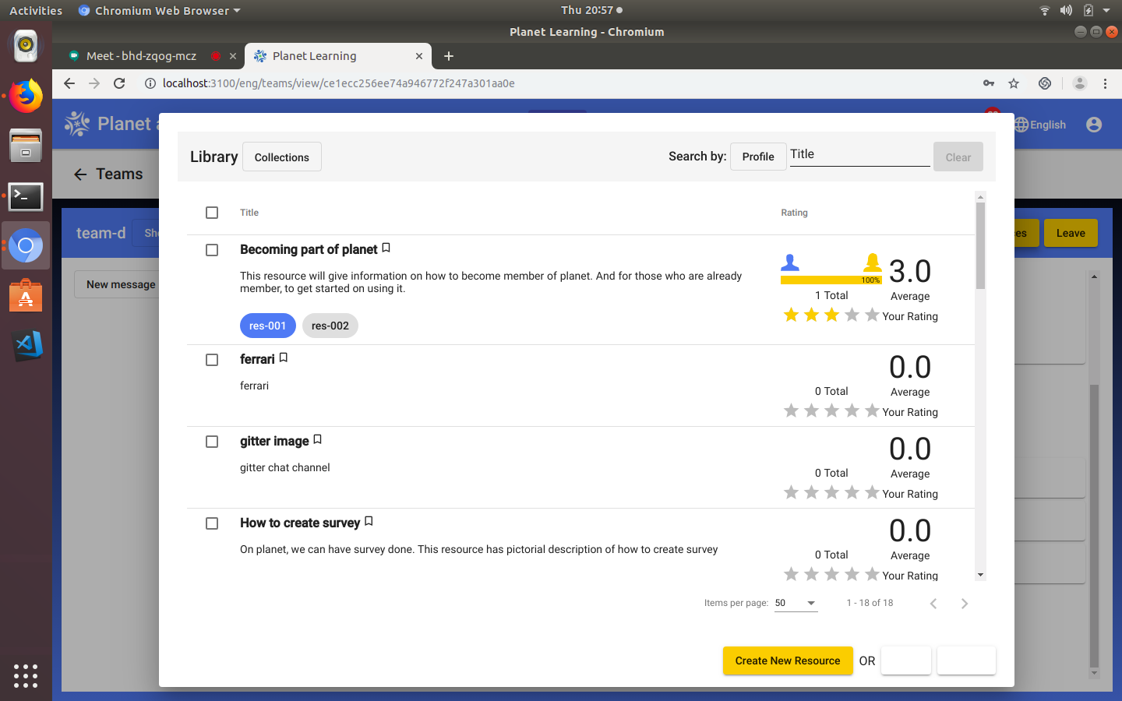Open Files manager from dock
This screenshot has width=1122, height=701.
(x=26, y=146)
